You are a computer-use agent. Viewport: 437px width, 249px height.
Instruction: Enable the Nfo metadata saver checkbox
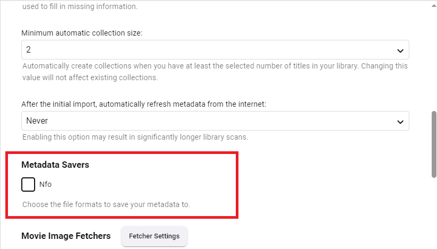click(x=28, y=184)
